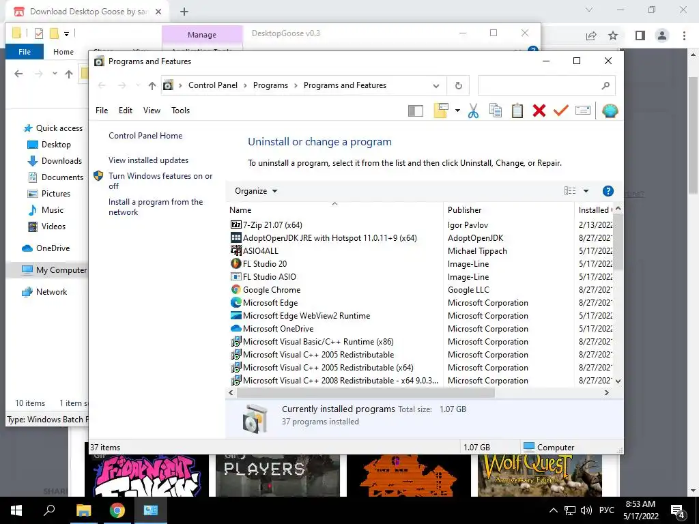Open the blue File tab in Explorer
The width and height of the screenshot is (699, 524).
25,52
